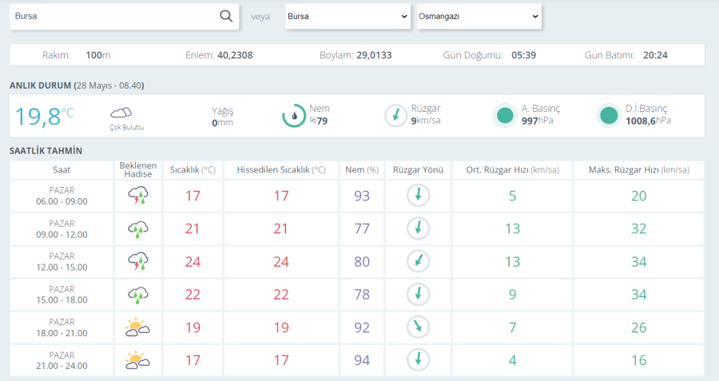Click the Sıcaklık (°C) column header
719x381 pixels.
tap(193, 170)
